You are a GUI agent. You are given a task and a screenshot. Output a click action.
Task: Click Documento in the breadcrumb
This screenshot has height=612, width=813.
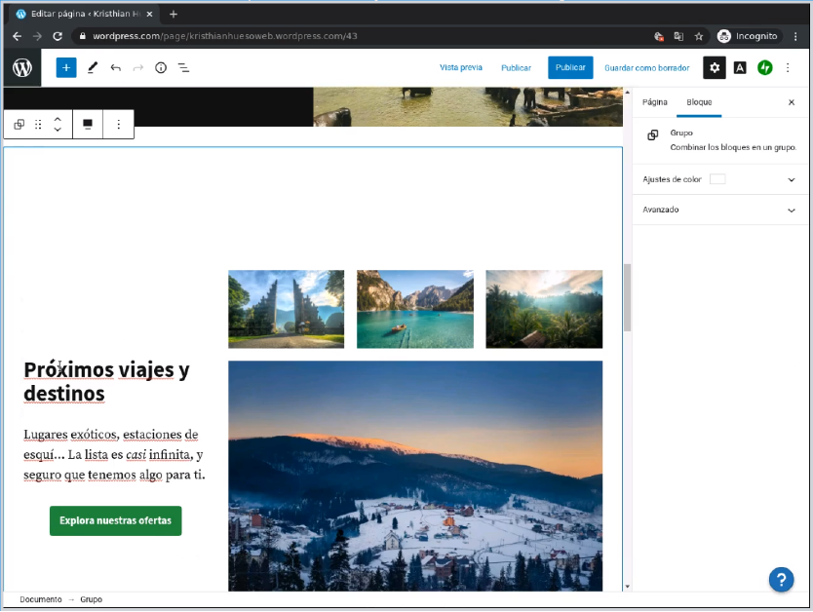coord(40,599)
